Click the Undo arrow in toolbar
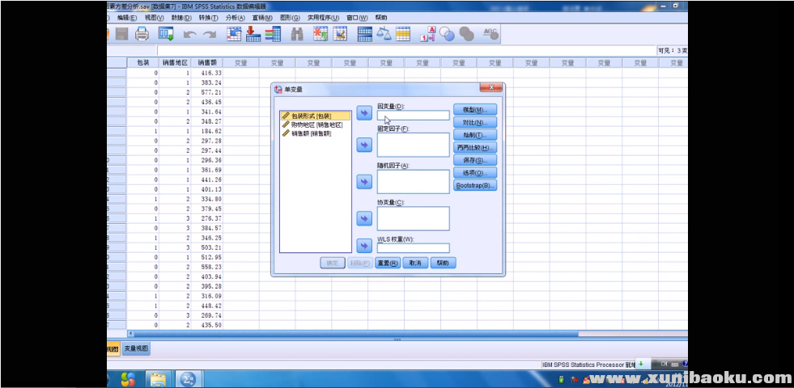 [189, 34]
